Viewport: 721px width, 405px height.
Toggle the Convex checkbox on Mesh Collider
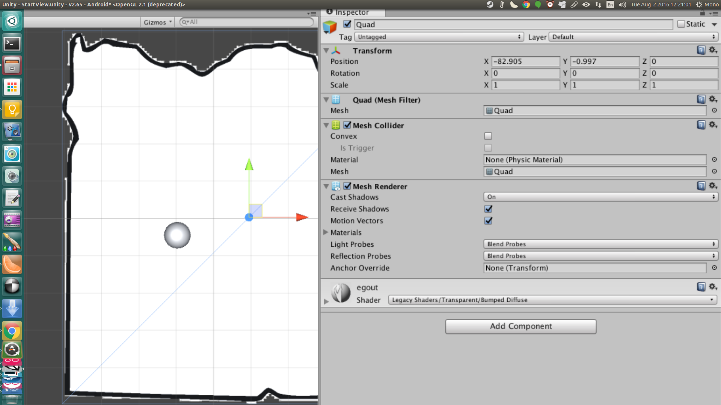point(488,136)
